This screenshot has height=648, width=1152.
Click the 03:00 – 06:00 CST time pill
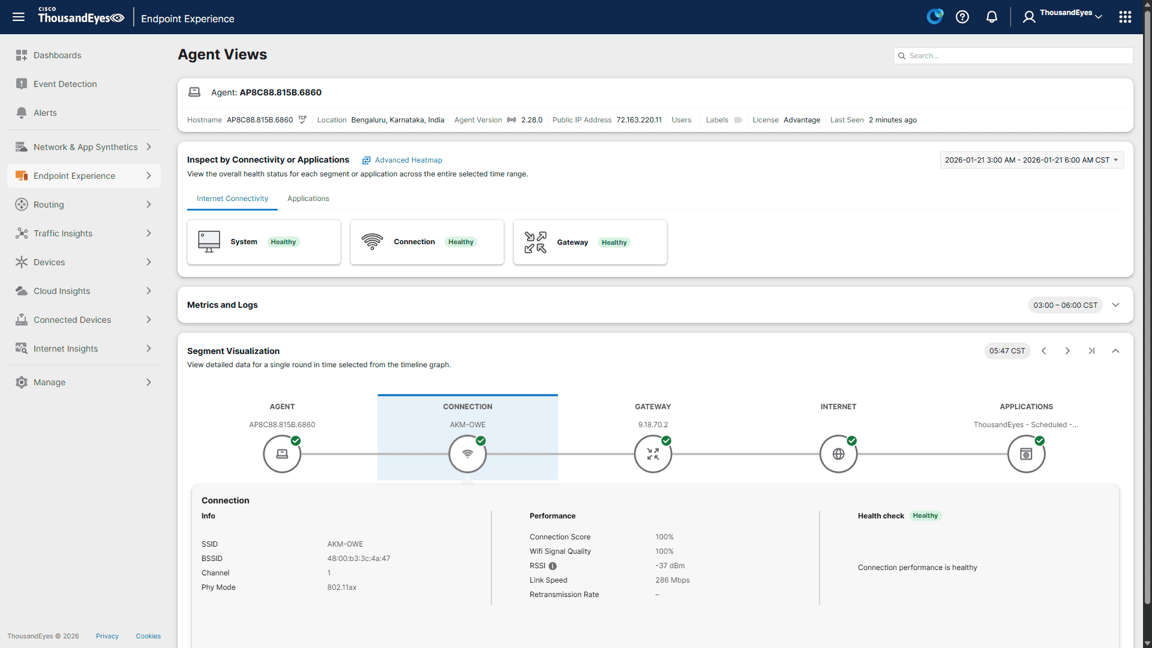coord(1065,305)
